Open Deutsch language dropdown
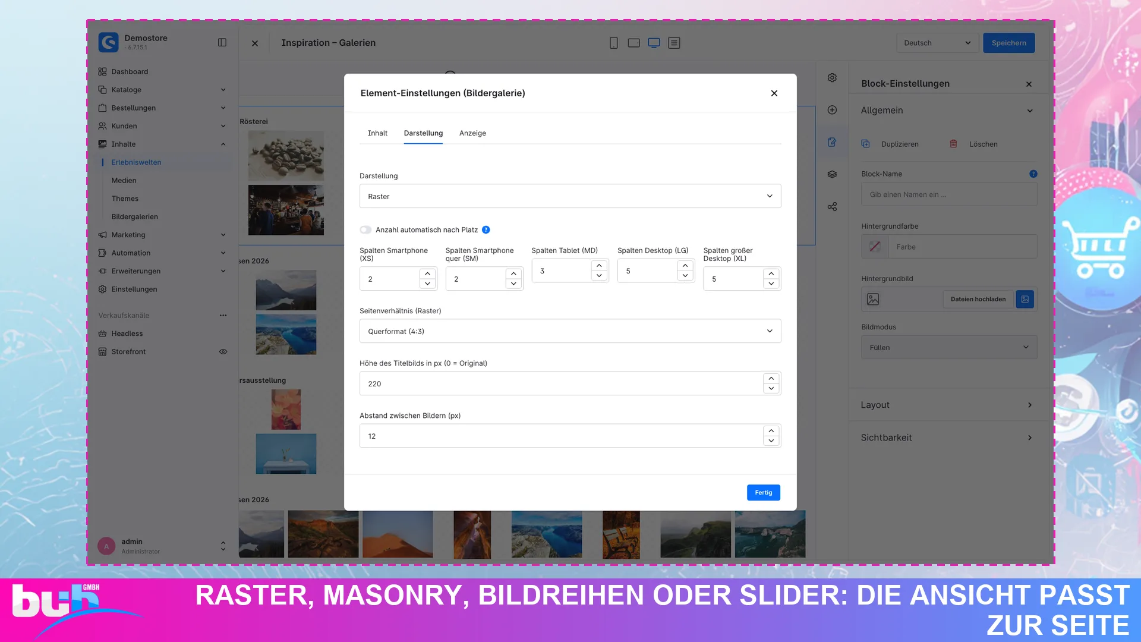This screenshot has height=642, width=1141. coord(937,43)
